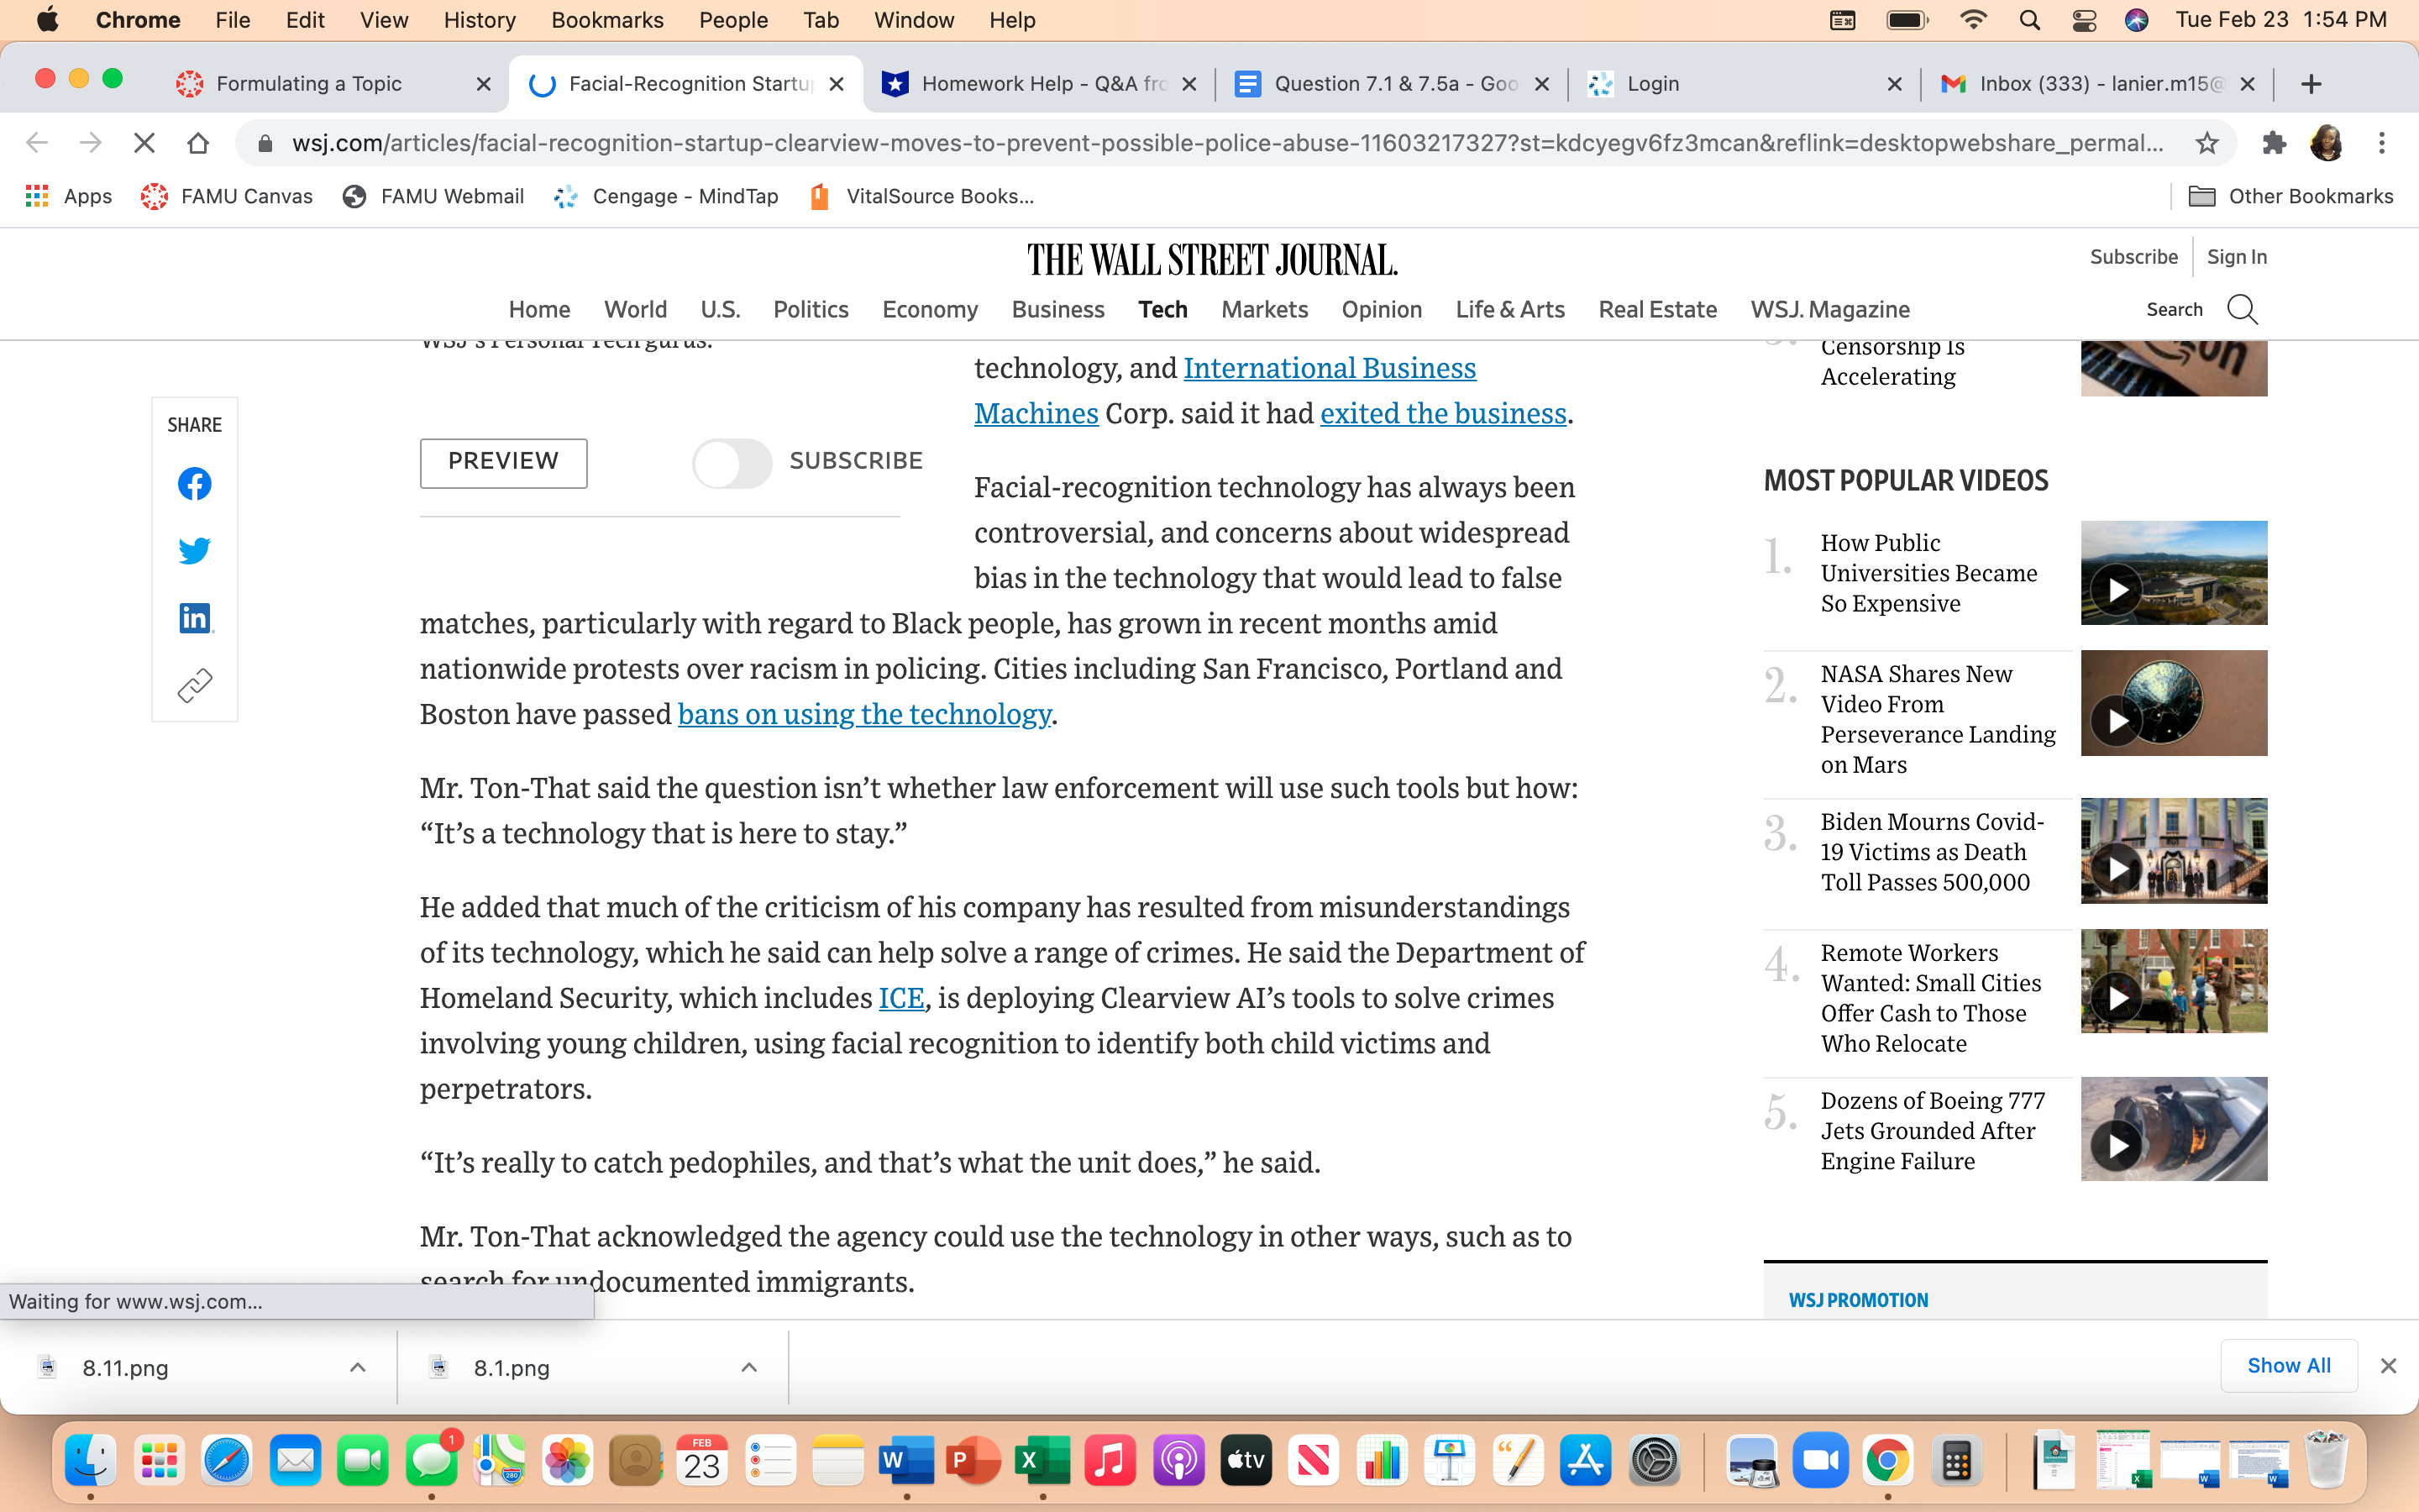Toggle the SUBSCRIBE newsletter switch
The width and height of the screenshot is (2419, 1512).
coord(732,462)
